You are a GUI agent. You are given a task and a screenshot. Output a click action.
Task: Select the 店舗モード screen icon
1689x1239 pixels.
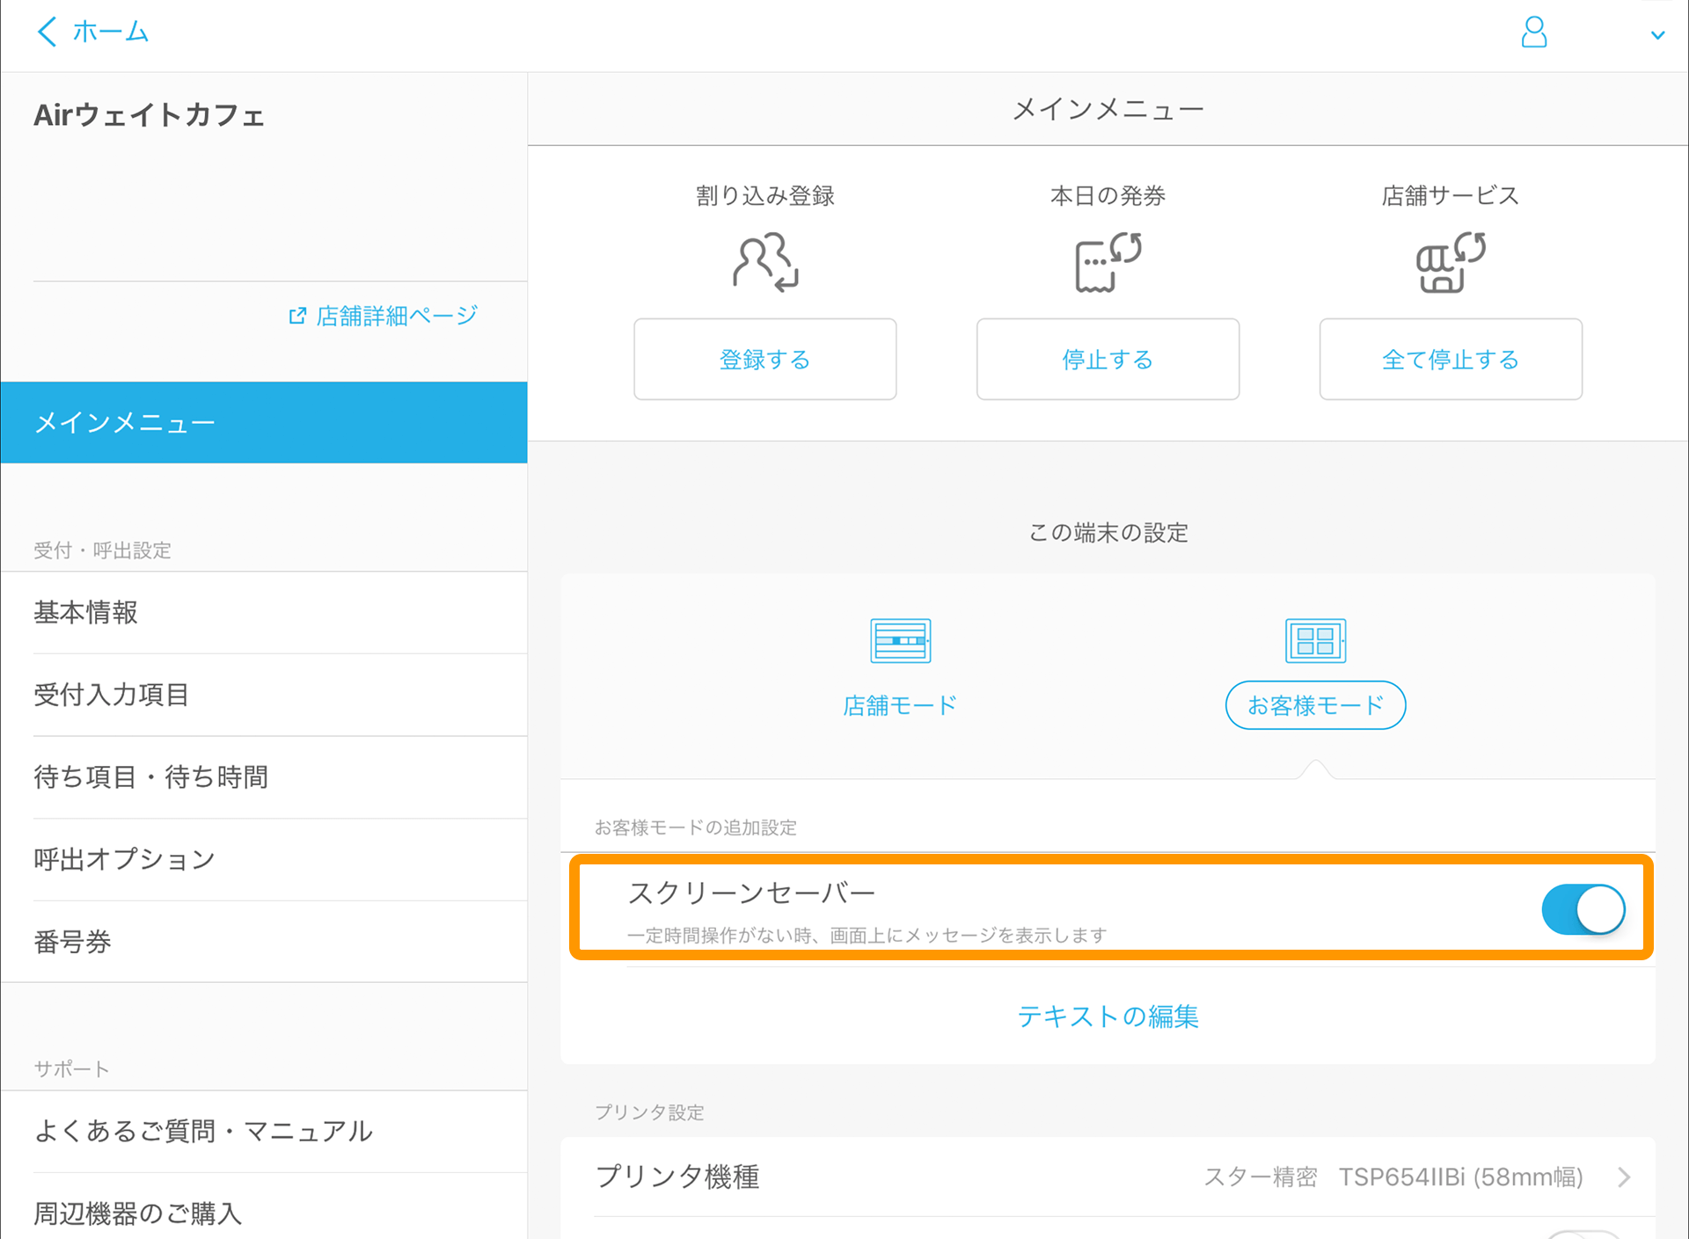(900, 640)
